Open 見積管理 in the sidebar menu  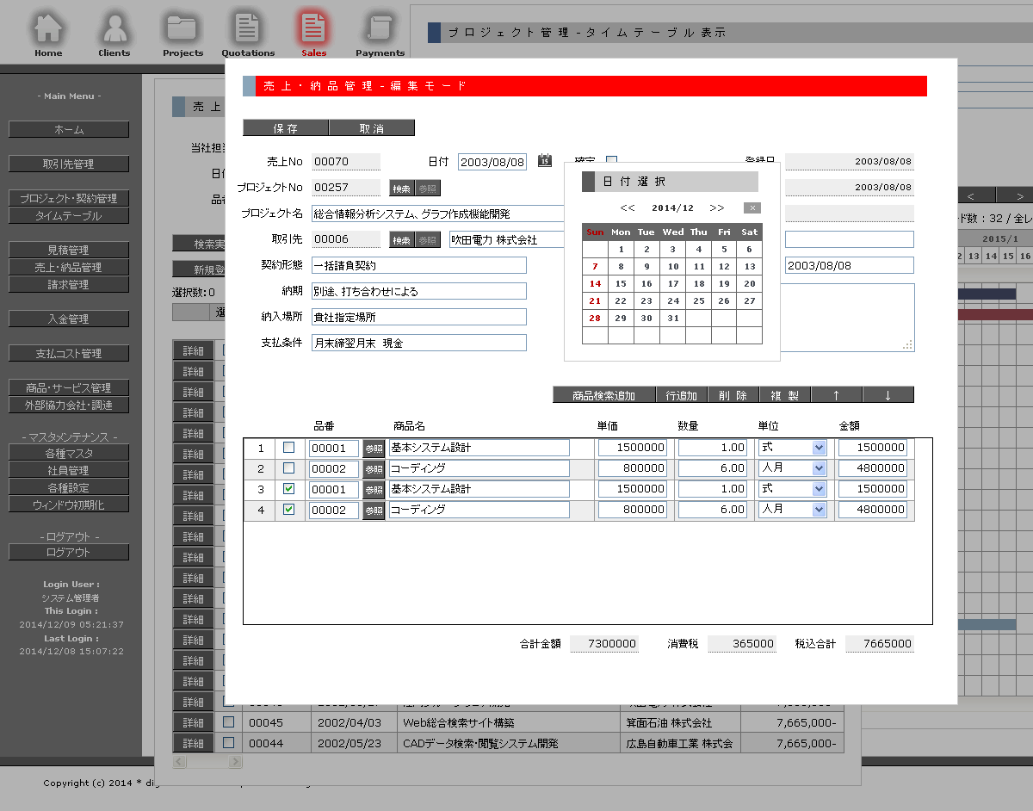coord(69,250)
